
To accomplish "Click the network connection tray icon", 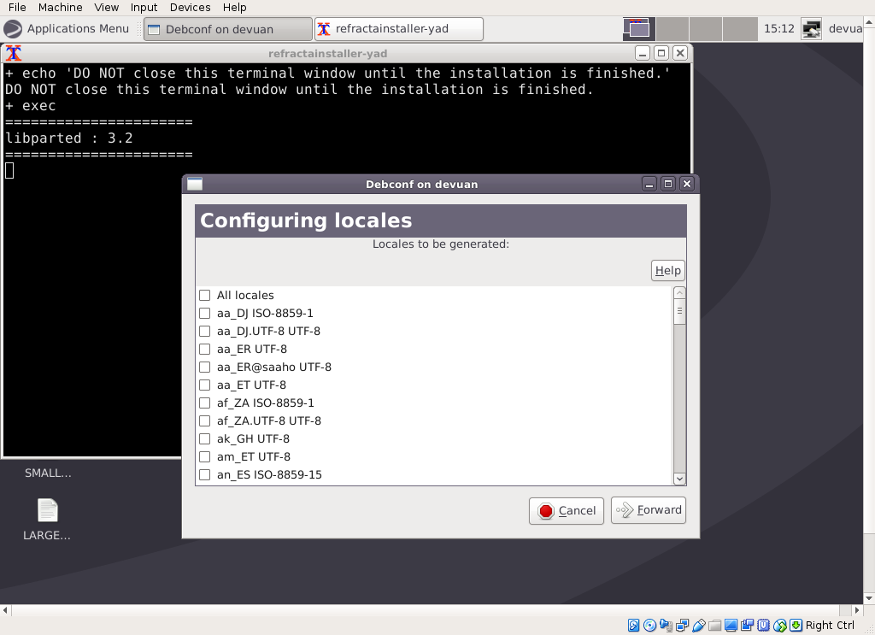I will coord(811,29).
